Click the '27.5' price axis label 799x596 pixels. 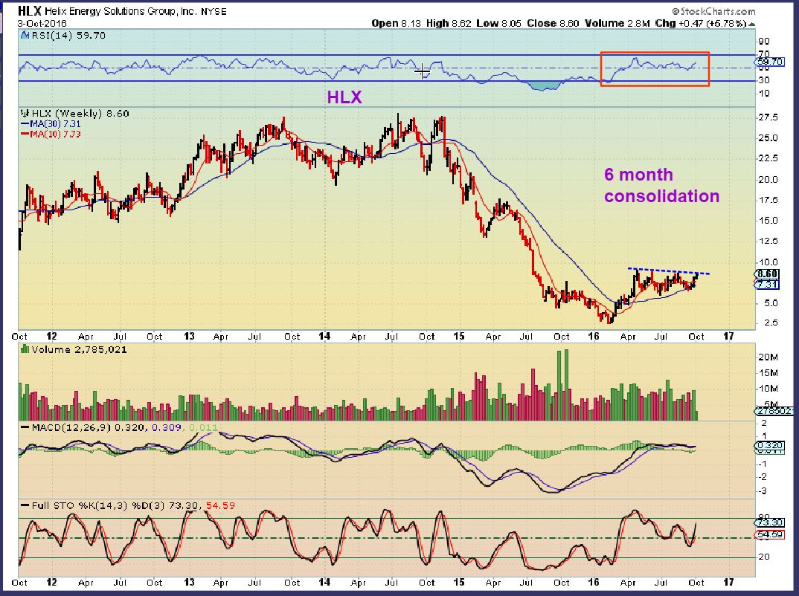coord(768,117)
